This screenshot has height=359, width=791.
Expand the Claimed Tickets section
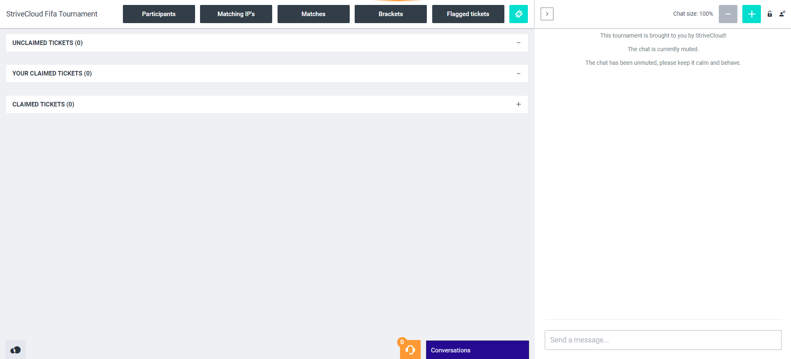[518, 104]
